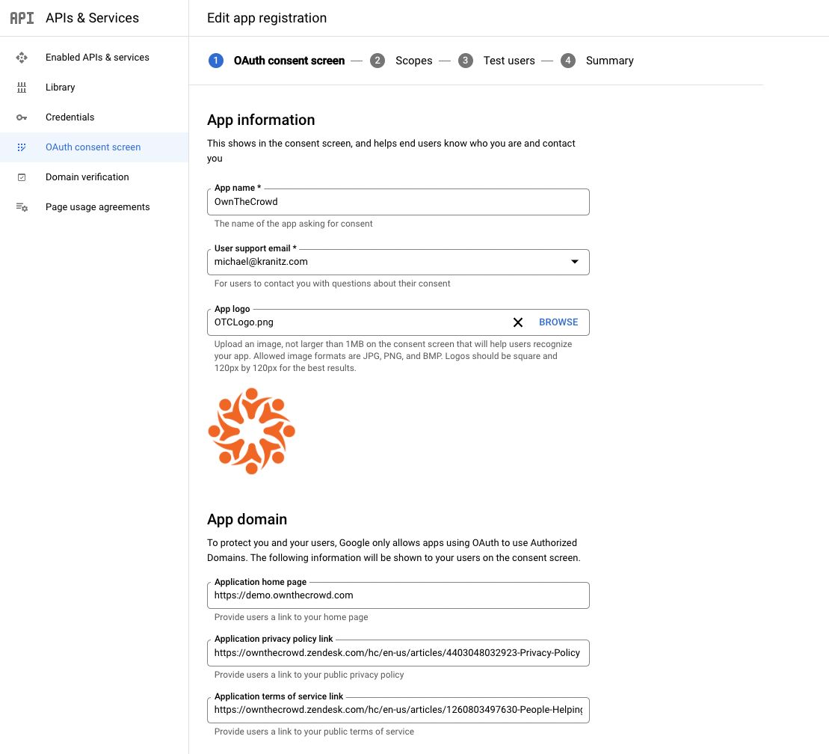
Task: Click the API logo icon
Action: (22, 18)
